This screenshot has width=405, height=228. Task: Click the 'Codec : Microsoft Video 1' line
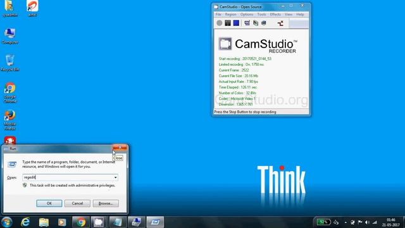(x=237, y=99)
